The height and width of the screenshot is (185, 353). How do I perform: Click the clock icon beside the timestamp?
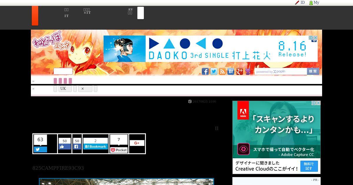(x=190, y=101)
